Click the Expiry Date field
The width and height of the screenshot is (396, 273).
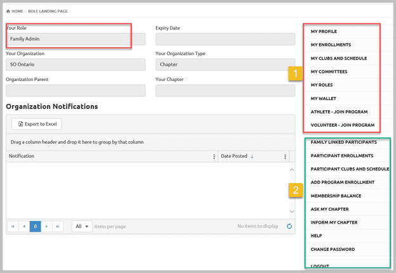pos(225,39)
